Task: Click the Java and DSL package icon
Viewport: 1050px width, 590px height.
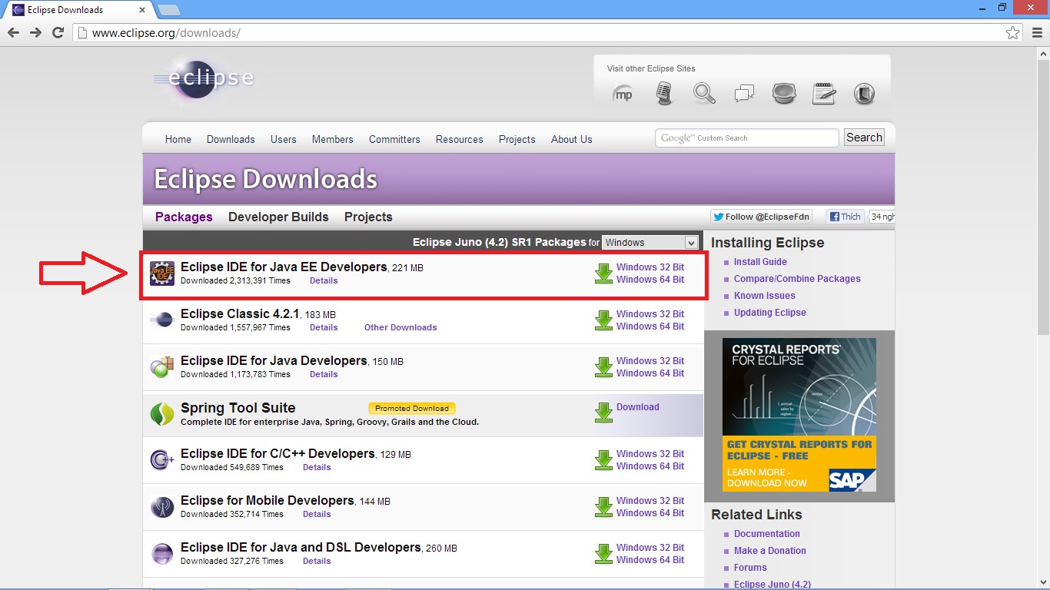Action: pyautogui.click(x=161, y=554)
